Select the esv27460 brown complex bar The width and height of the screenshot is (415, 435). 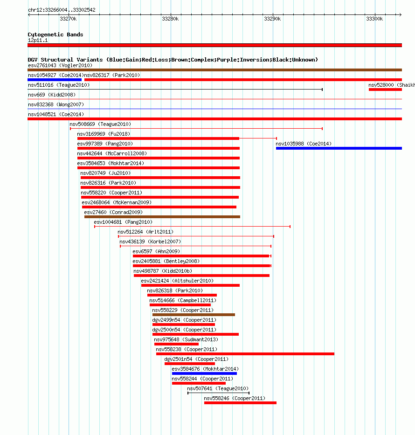point(162,217)
